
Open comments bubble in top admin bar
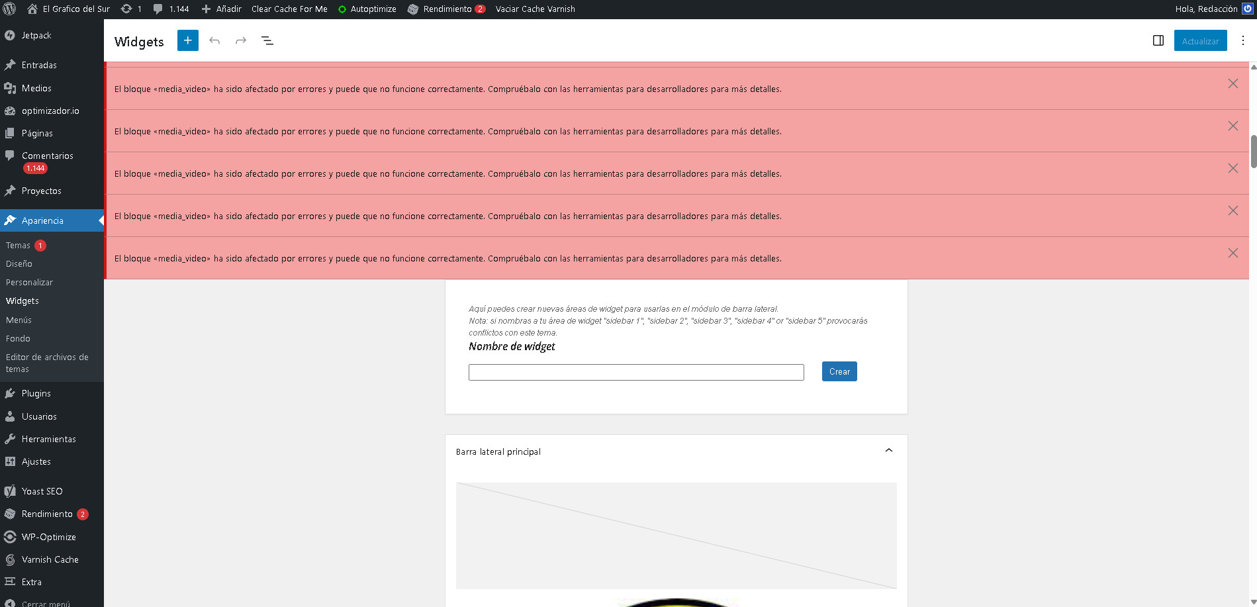[x=171, y=9]
